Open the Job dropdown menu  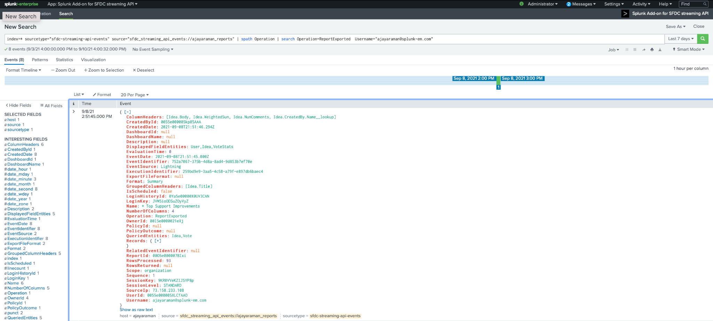click(x=613, y=50)
